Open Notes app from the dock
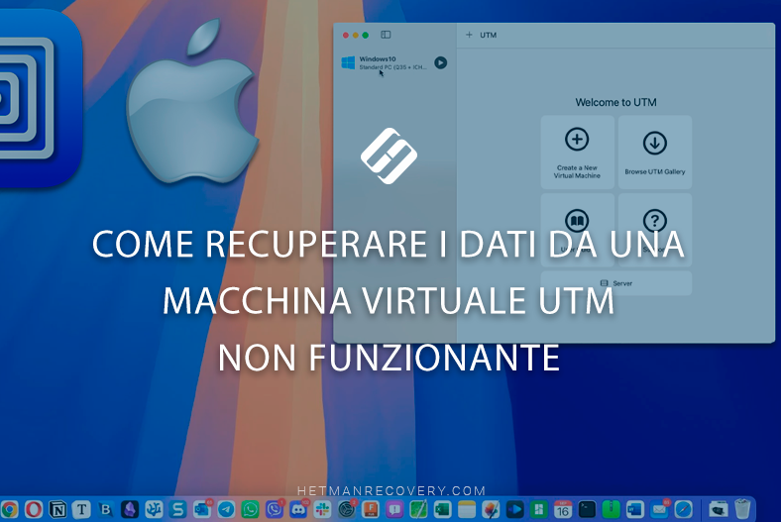This screenshot has height=522, width=781. (467, 509)
